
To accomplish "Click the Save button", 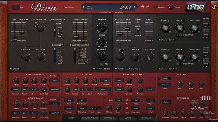I will click(x=16, y=7).
